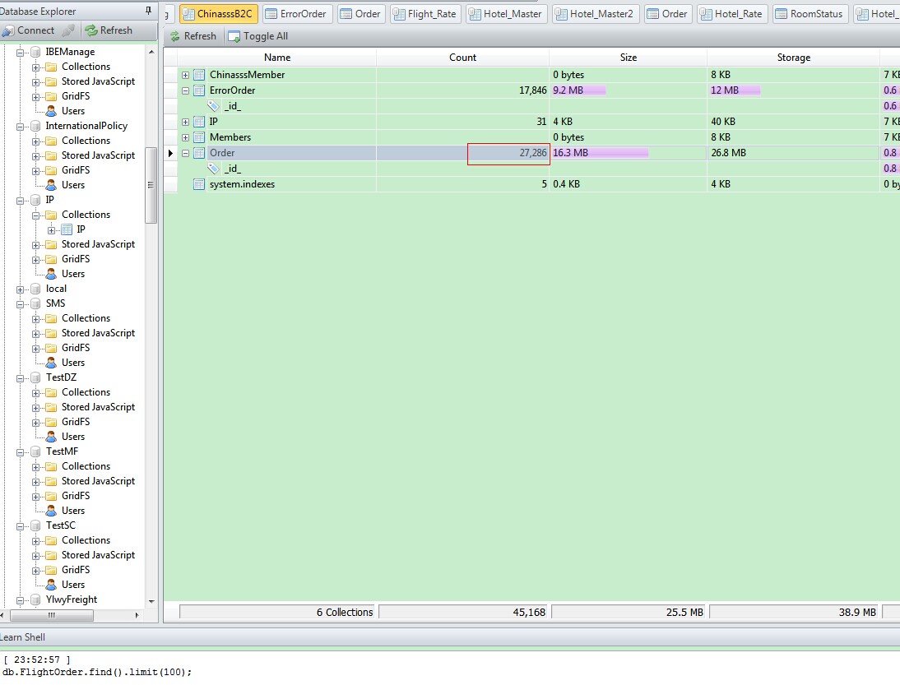Switch to the ChinasssB2C tab
This screenshot has height=685, width=900.
coord(218,14)
